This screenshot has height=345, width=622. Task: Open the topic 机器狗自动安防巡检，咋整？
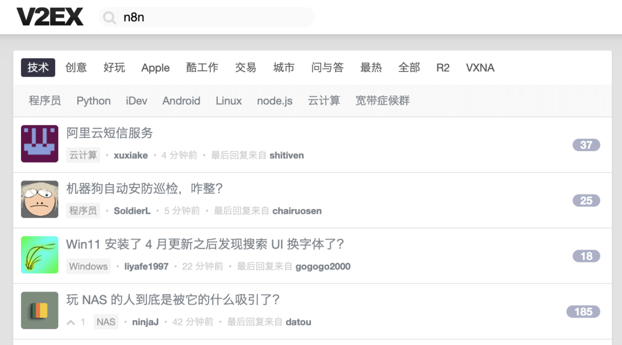pyautogui.click(x=145, y=189)
